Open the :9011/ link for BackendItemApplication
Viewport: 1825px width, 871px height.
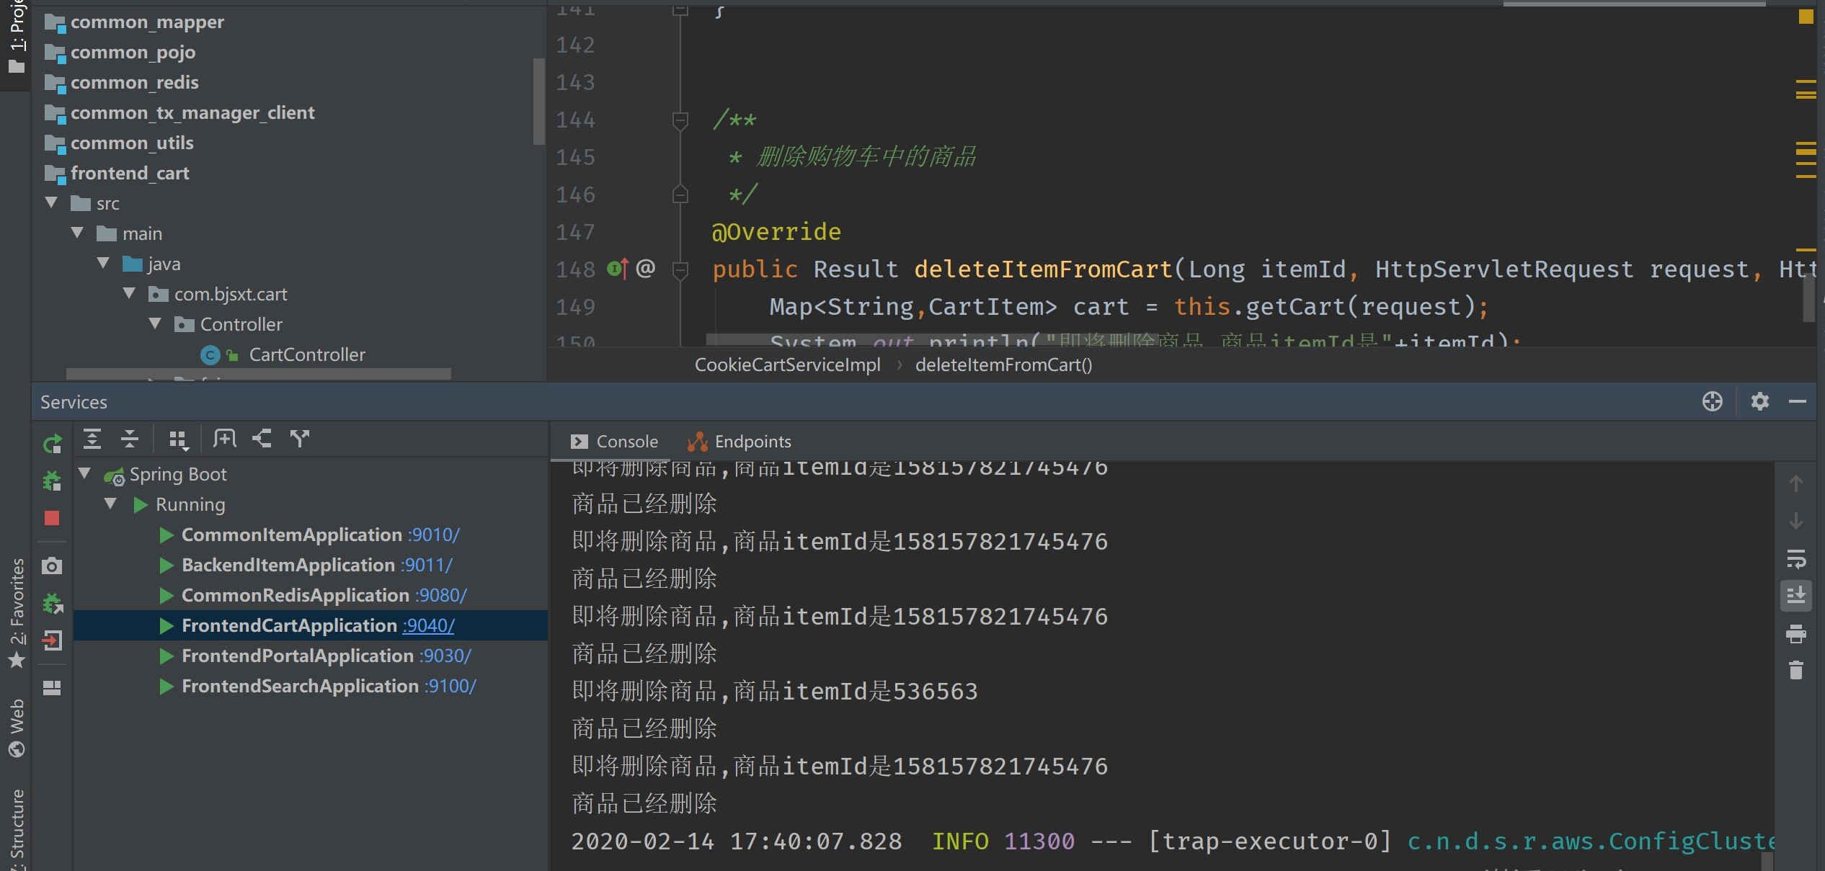pyautogui.click(x=426, y=565)
